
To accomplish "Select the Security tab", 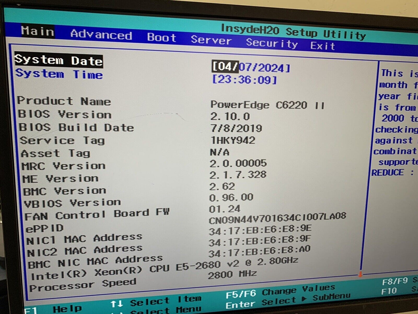I will point(272,43).
